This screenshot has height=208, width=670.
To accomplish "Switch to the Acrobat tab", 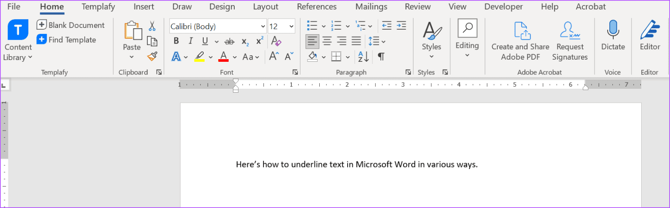I will click(x=591, y=7).
